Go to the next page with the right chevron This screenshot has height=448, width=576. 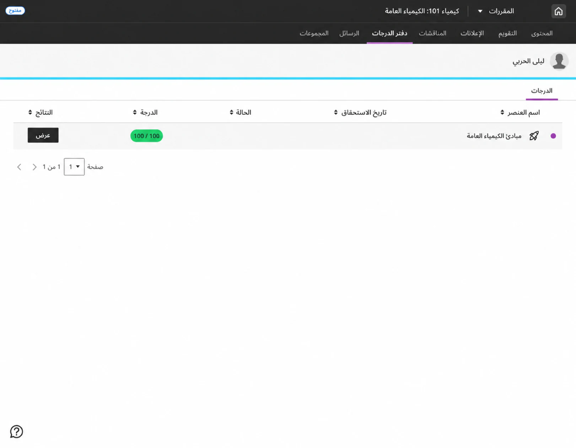click(34, 167)
